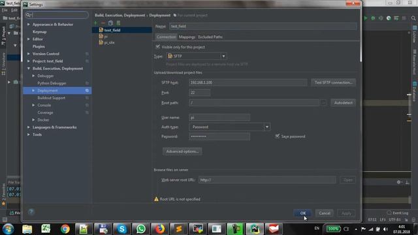
Task: Click the Port field
Action: click(199, 93)
